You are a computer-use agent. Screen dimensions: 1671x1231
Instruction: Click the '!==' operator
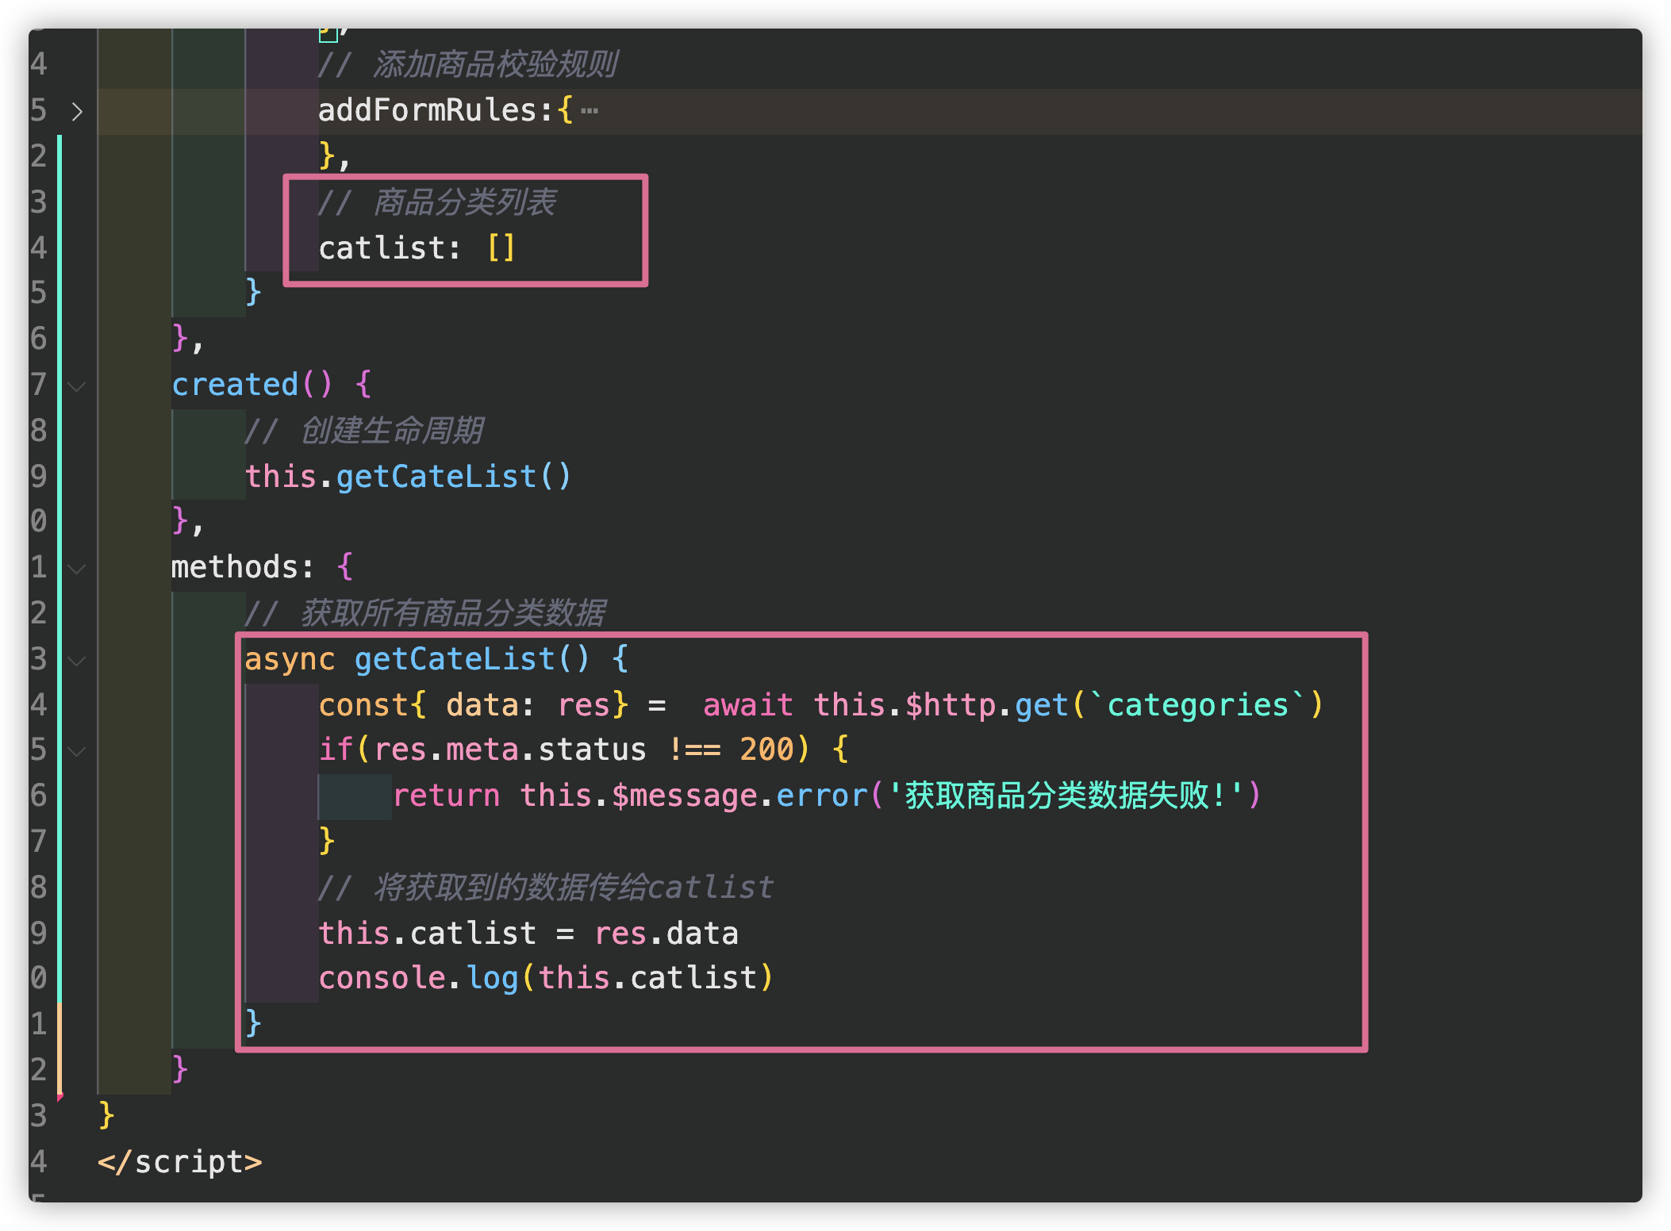(x=694, y=750)
